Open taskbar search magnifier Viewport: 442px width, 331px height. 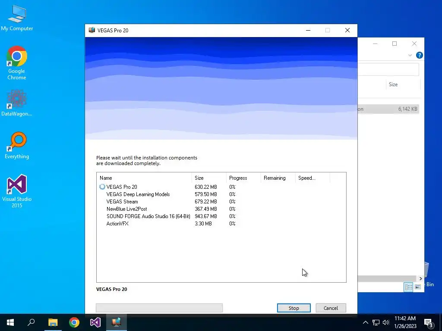(x=31, y=322)
